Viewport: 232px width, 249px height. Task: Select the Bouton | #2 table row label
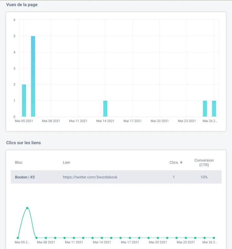(25, 177)
